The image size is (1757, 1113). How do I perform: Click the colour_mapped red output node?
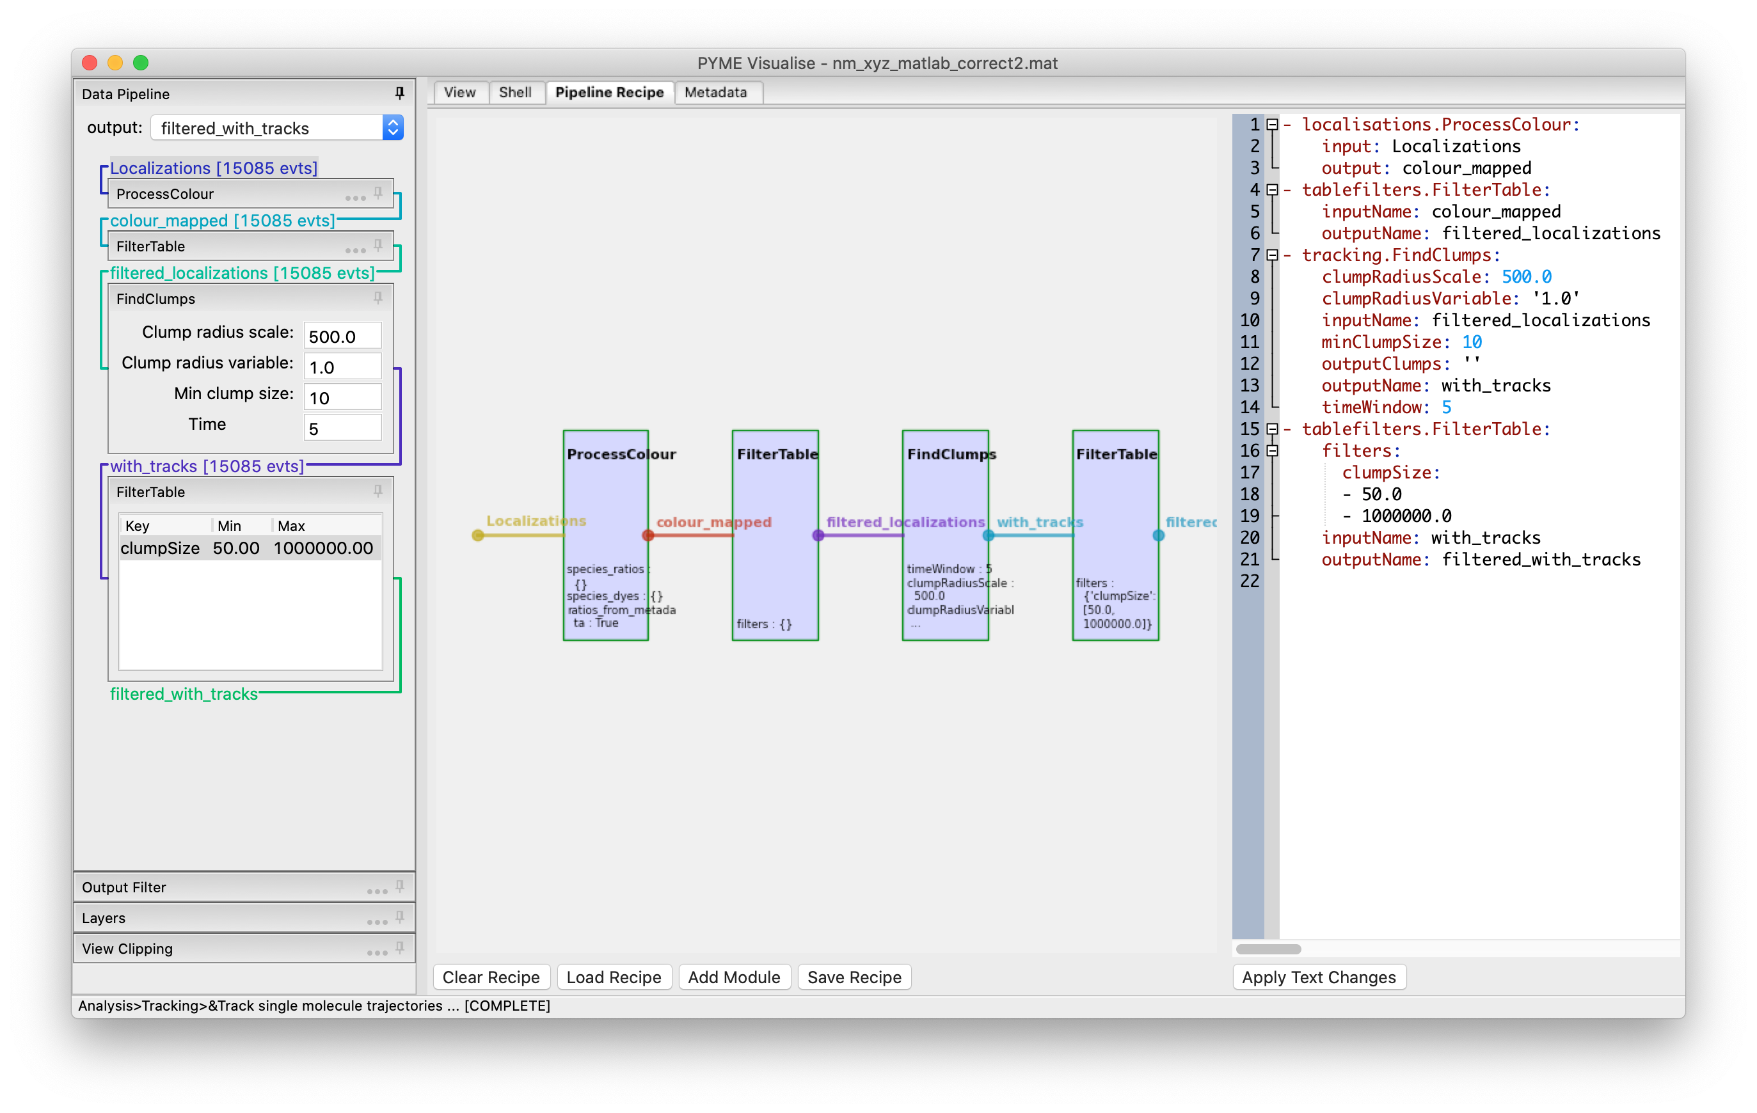click(x=648, y=535)
